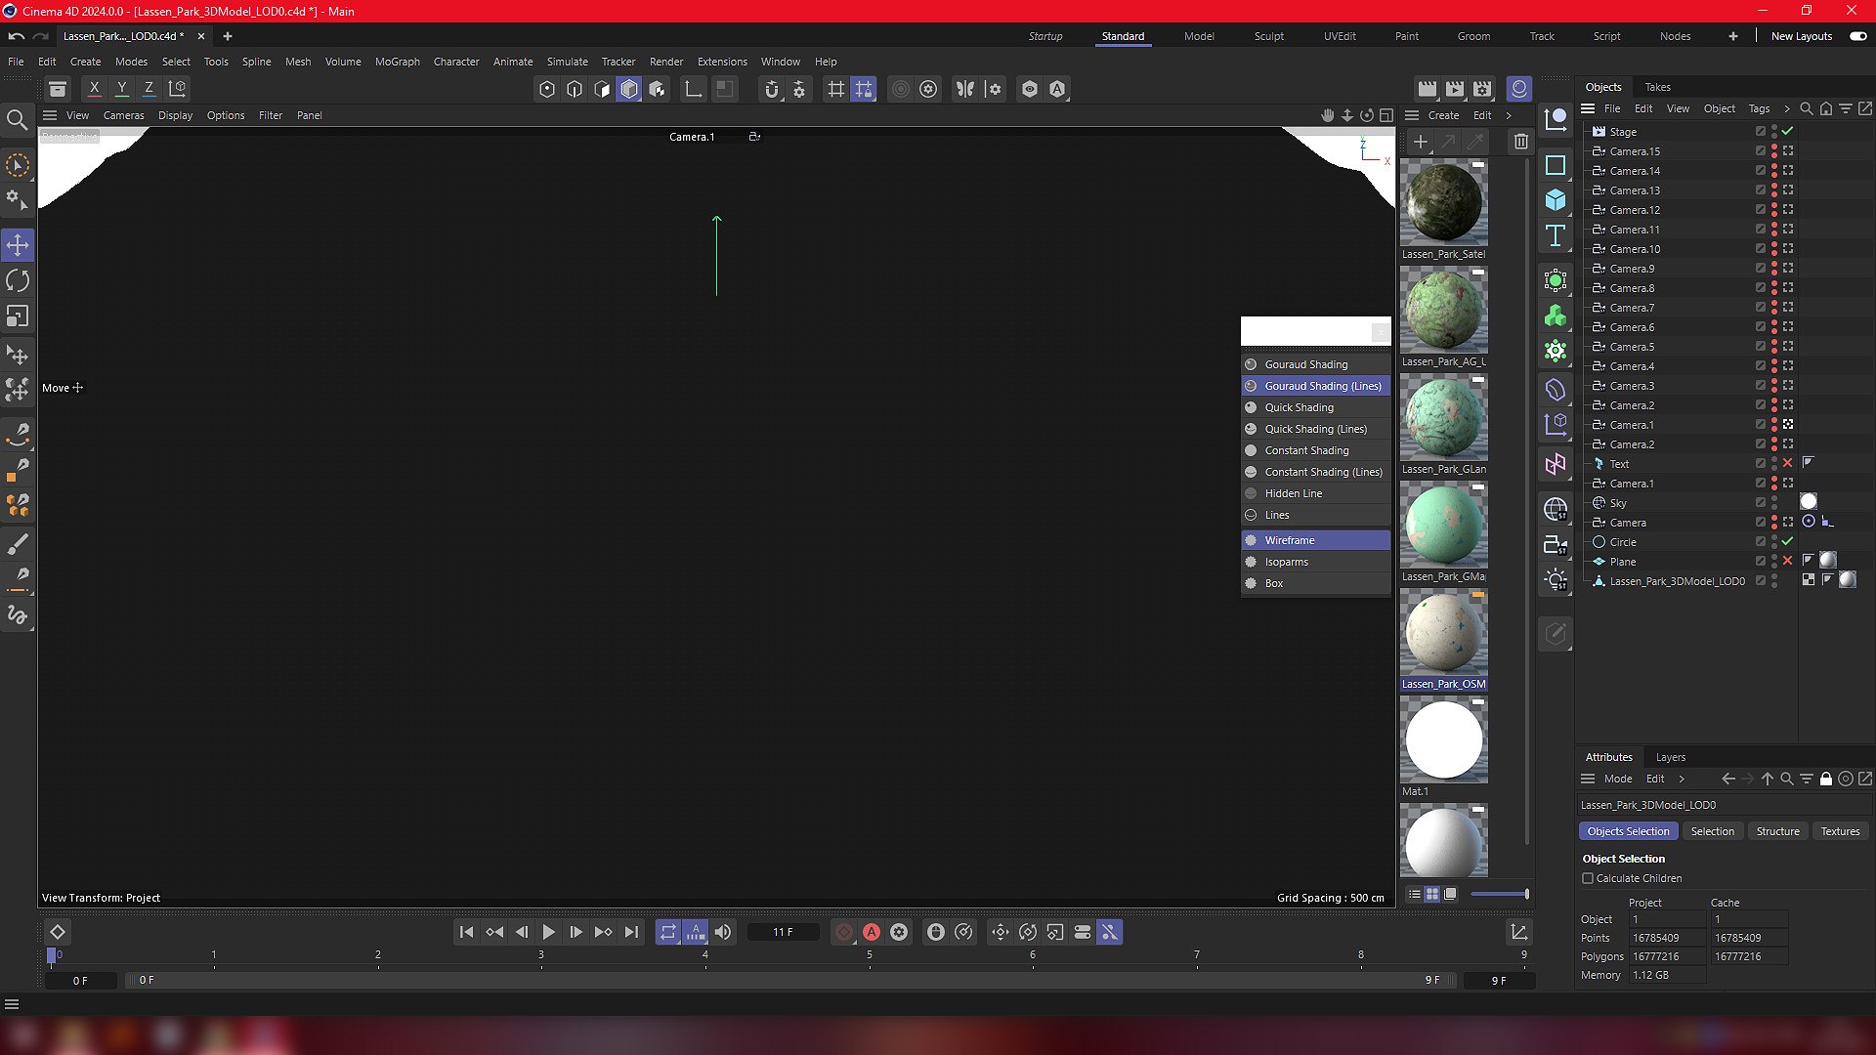Toggle New Layouts switch

coord(1857,36)
